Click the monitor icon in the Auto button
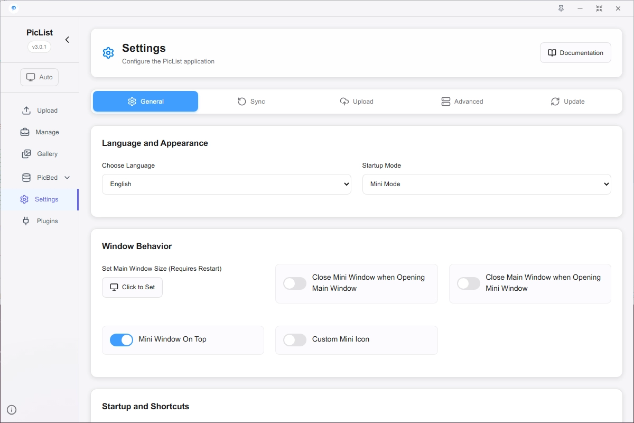Image resolution: width=634 pixels, height=423 pixels. coord(31,77)
